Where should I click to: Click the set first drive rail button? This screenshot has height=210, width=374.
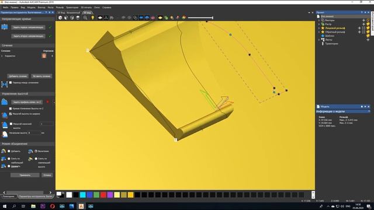click(x=28, y=27)
